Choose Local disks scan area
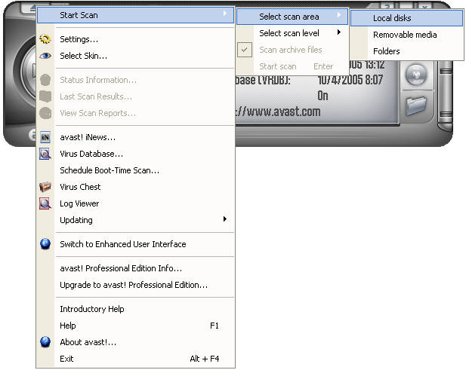This screenshot has height=370, width=466. [406, 18]
